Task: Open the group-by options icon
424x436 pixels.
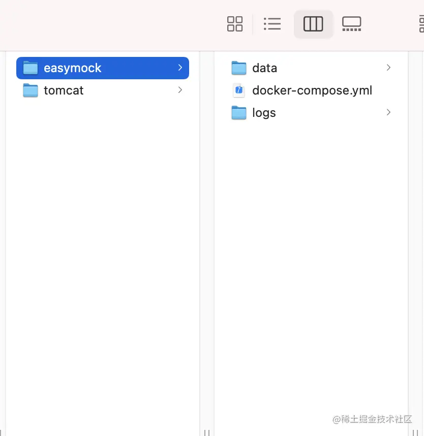Action: [x=421, y=24]
